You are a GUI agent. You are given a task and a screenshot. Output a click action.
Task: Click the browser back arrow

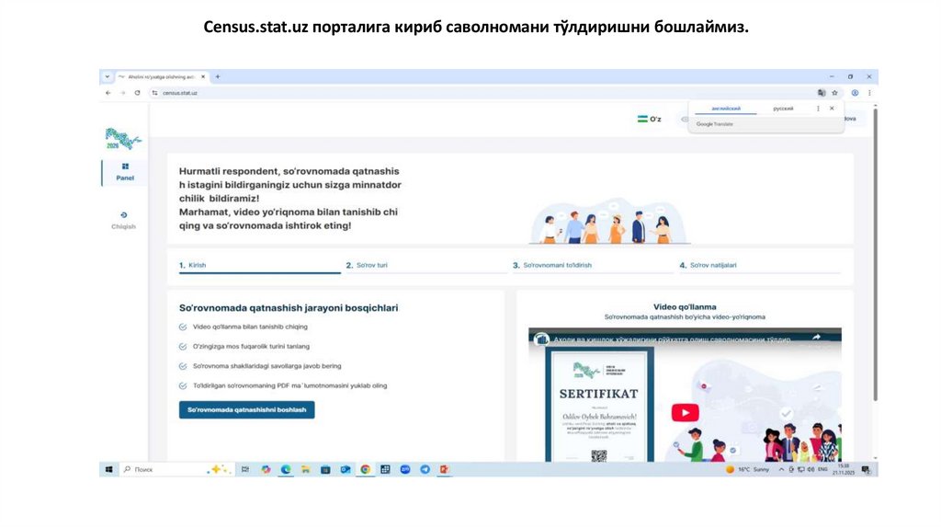108,93
